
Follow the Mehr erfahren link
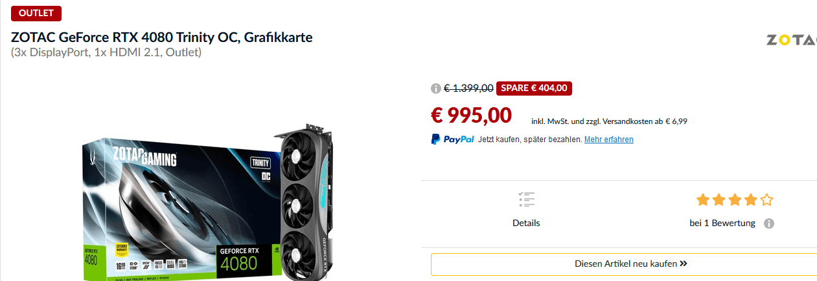609,140
